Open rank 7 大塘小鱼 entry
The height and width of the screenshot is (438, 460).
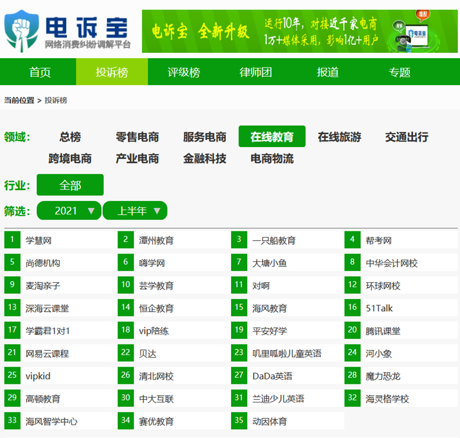click(x=288, y=262)
